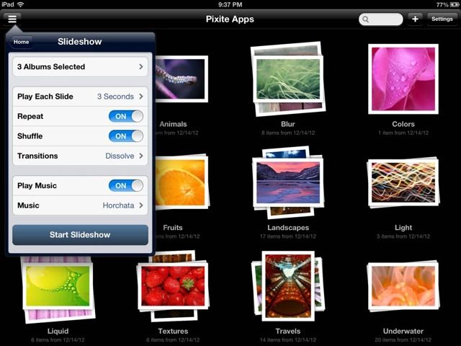
Task: Click the search magnifier field
Action: coord(380,19)
